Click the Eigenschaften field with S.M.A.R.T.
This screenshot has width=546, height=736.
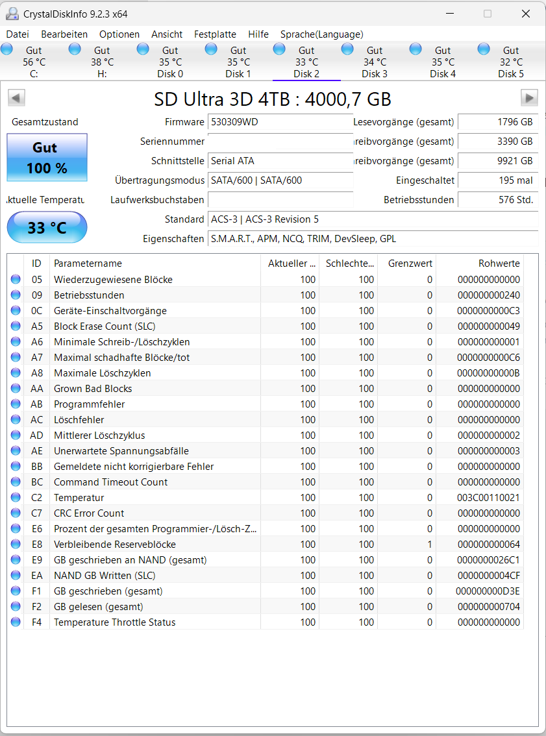(x=373, y=239)
